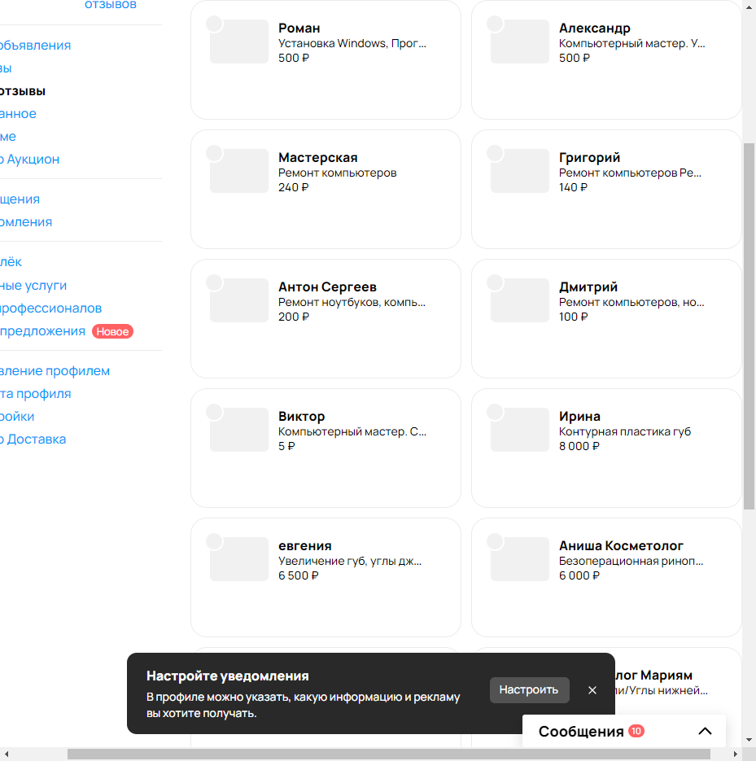Screen dimensions: 756x761
Task: Open the управление профилем sidebar link
Action: tap(55, 371)
